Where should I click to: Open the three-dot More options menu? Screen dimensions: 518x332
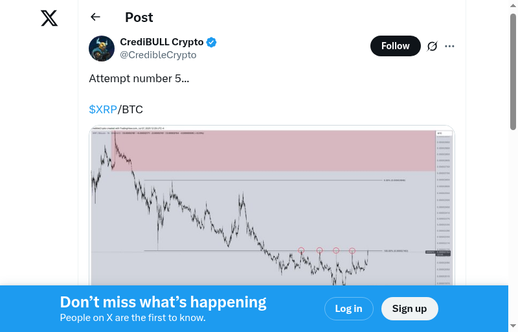point(450,46)
